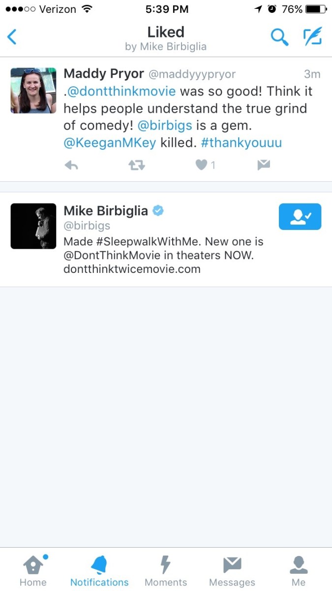This screenshot has height=591, width=332.
Task: Retweet Maddy Pryor's tweet
Action: (137, 165)
